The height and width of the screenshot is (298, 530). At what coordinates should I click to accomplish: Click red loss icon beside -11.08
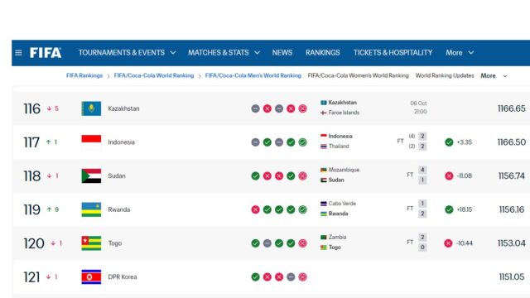coord(449,175)
